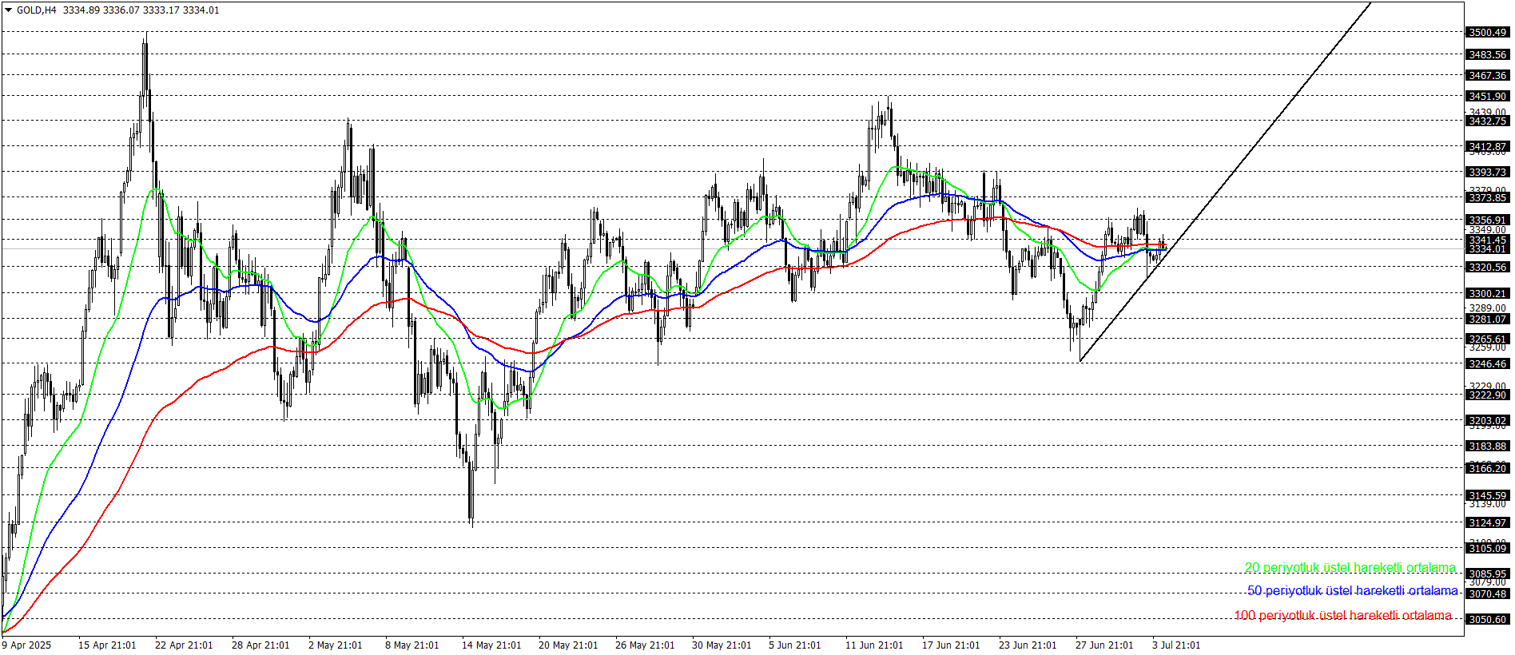
Task: Select the 3341.45 price level label
Action: [x=1488, y=240]
